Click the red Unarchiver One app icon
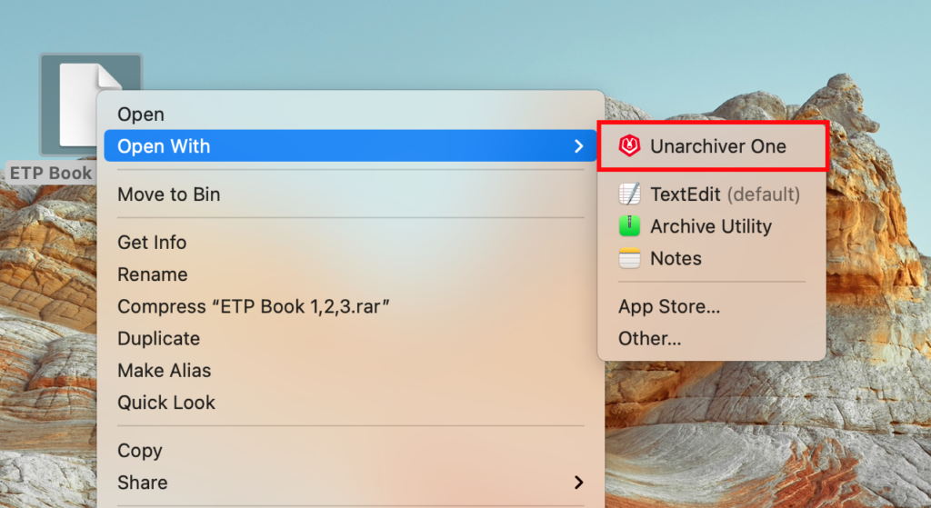 tap(629, 146)
